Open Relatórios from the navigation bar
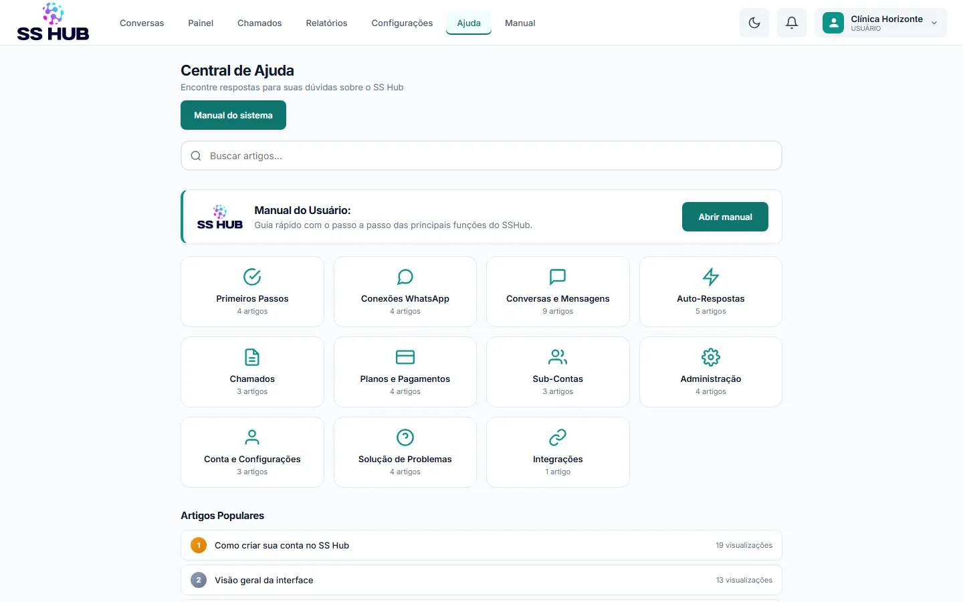The width and height of the screenshot is (963, 602). coord(326,23)
